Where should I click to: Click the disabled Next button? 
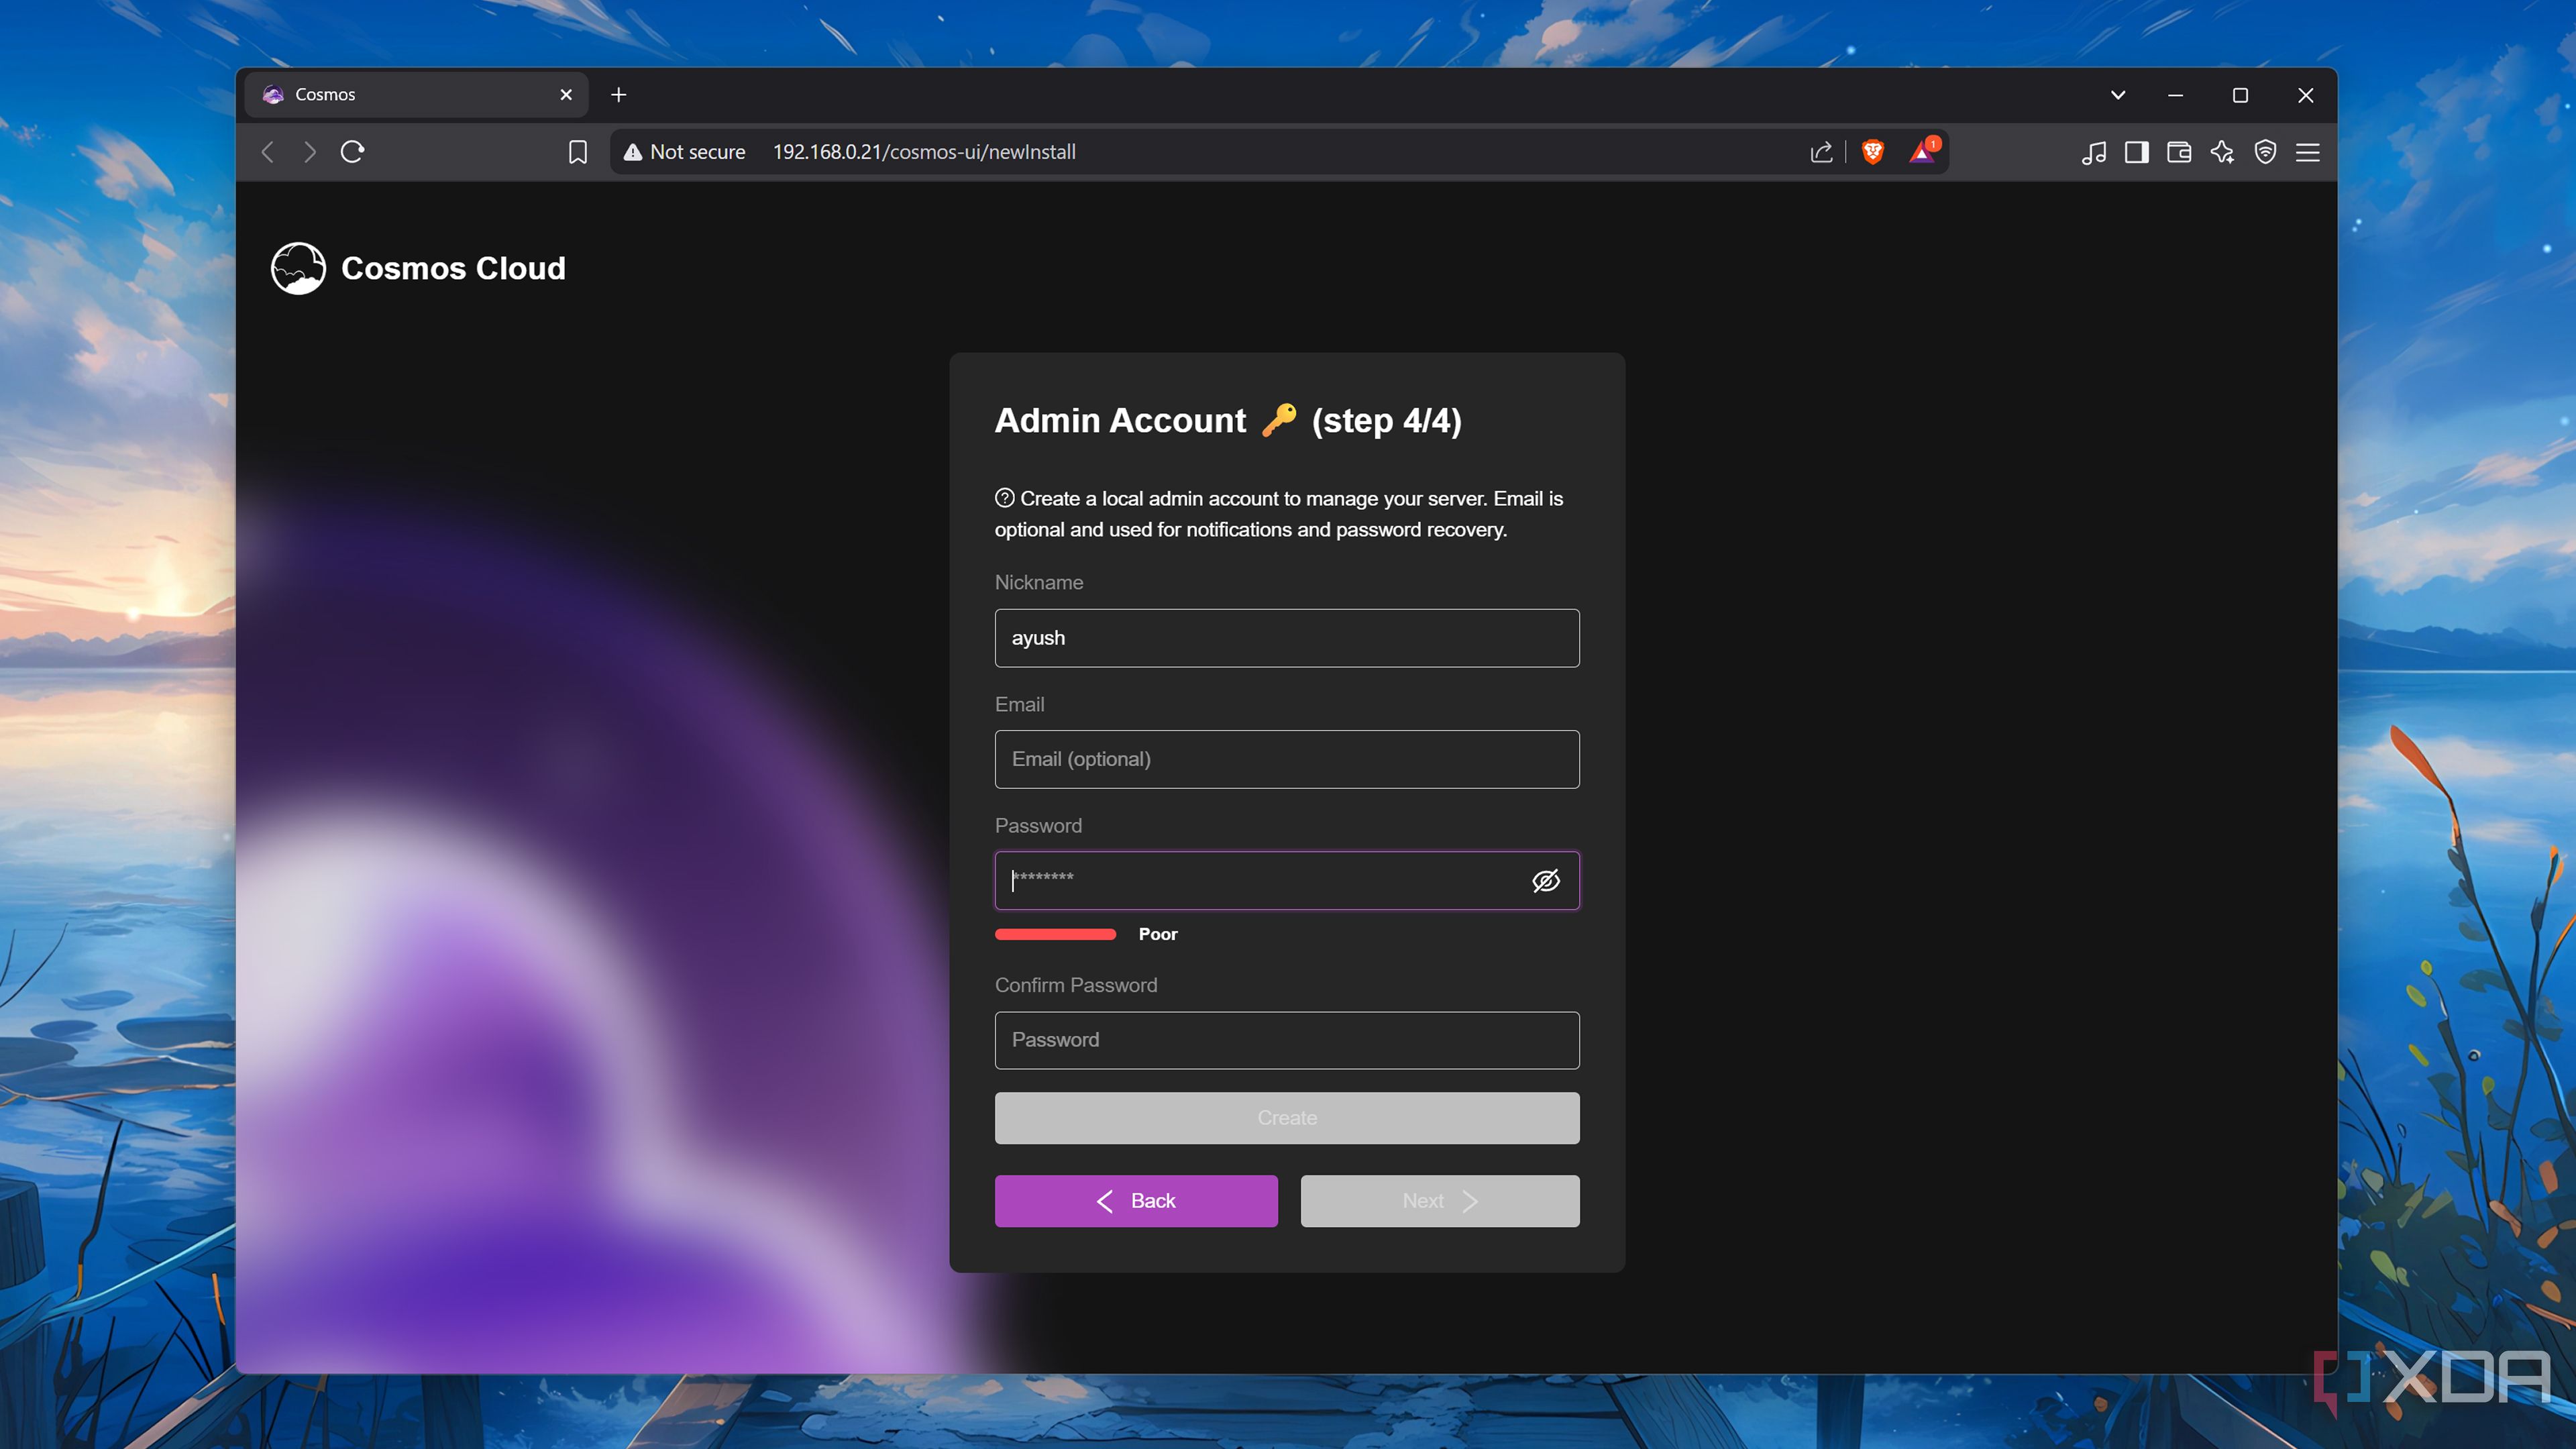(x=1440, y=1200)
